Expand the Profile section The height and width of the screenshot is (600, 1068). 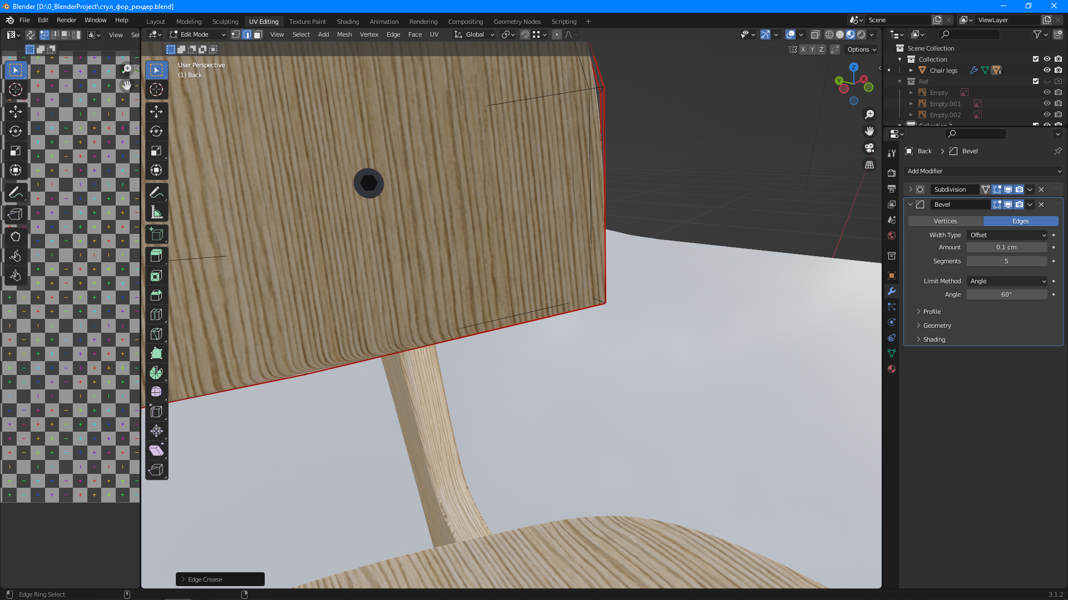click(932, 312)
